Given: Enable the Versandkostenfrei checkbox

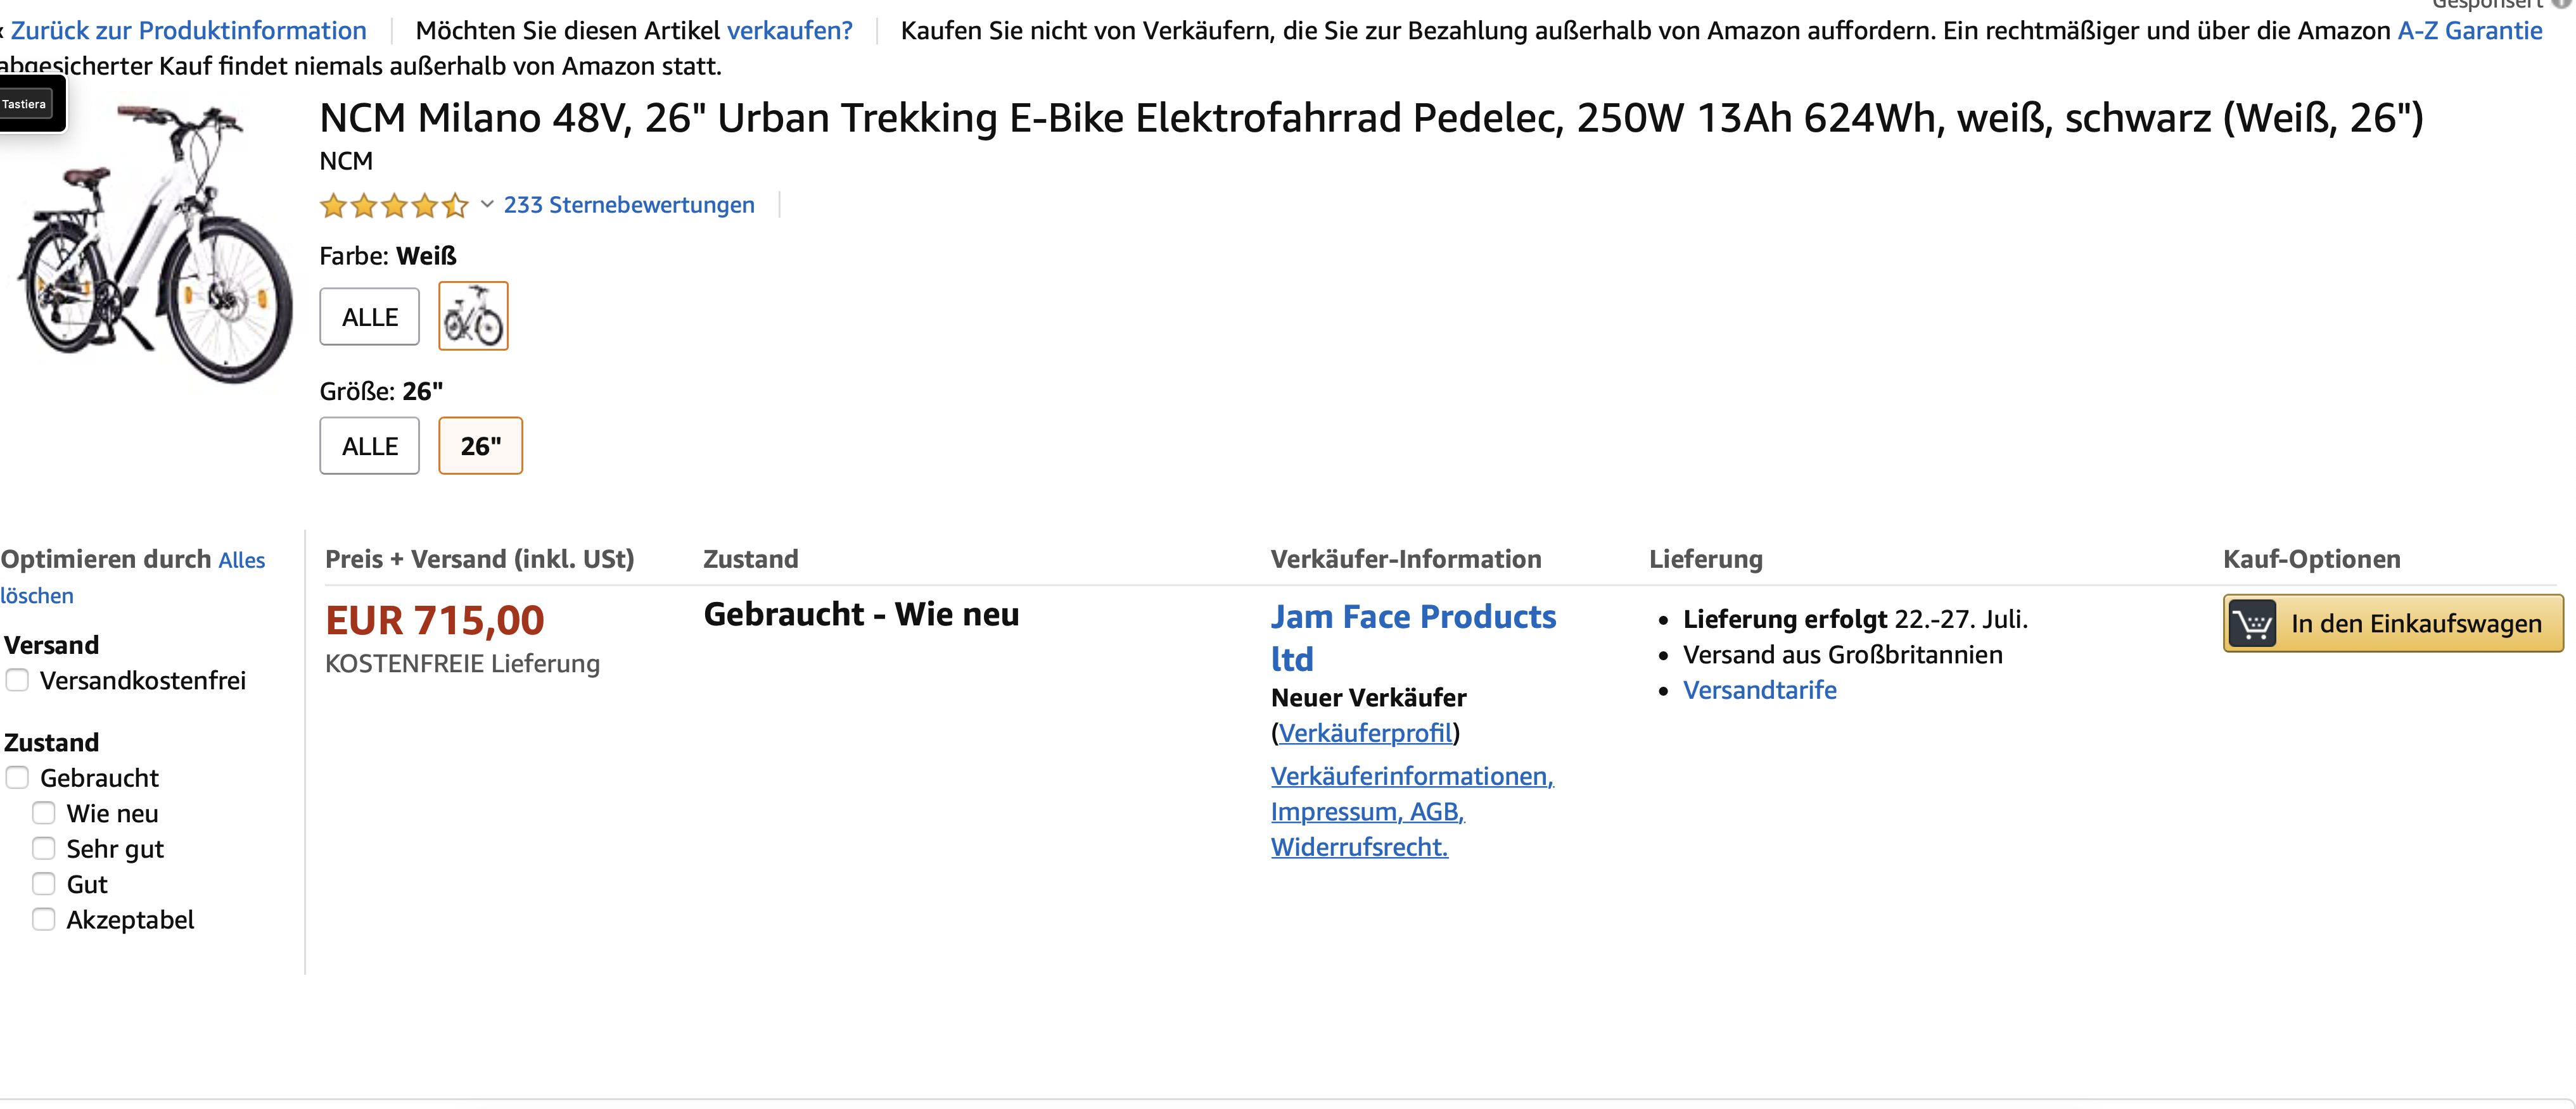Looking at the screenshot, I should [x=17, y=680].
